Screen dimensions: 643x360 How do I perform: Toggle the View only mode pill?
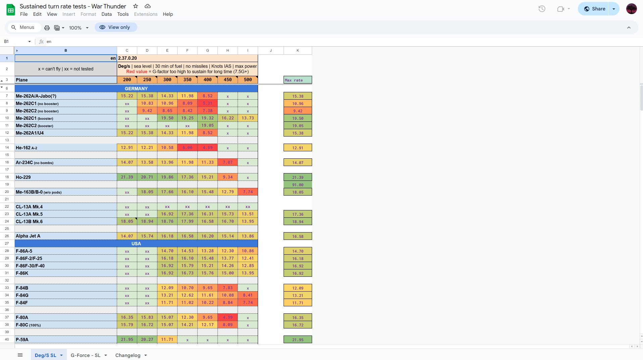point(115,27)
